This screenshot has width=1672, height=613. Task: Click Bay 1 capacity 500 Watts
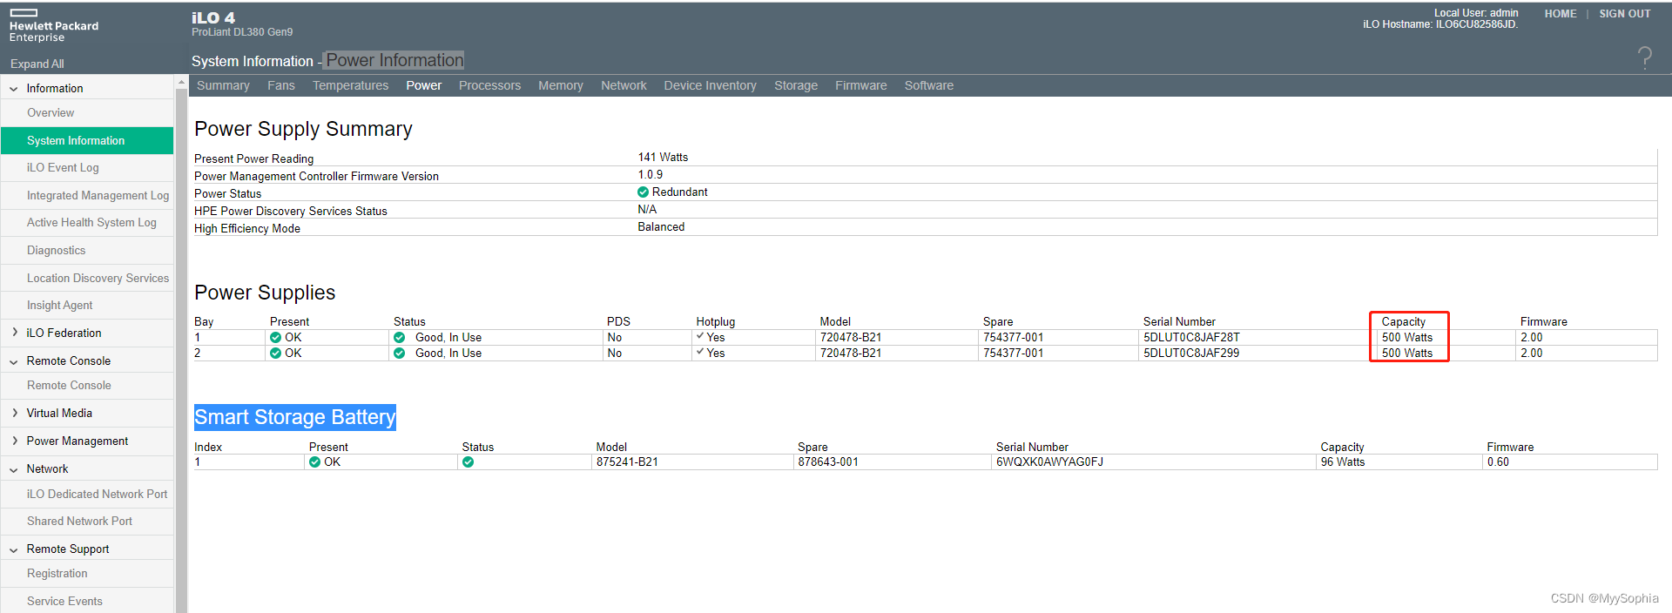pyautogui.click(x=1407, y=338)
